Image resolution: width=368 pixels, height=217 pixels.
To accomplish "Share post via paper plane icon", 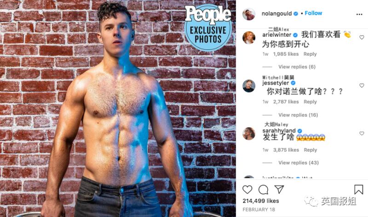I will coord(279,189).
